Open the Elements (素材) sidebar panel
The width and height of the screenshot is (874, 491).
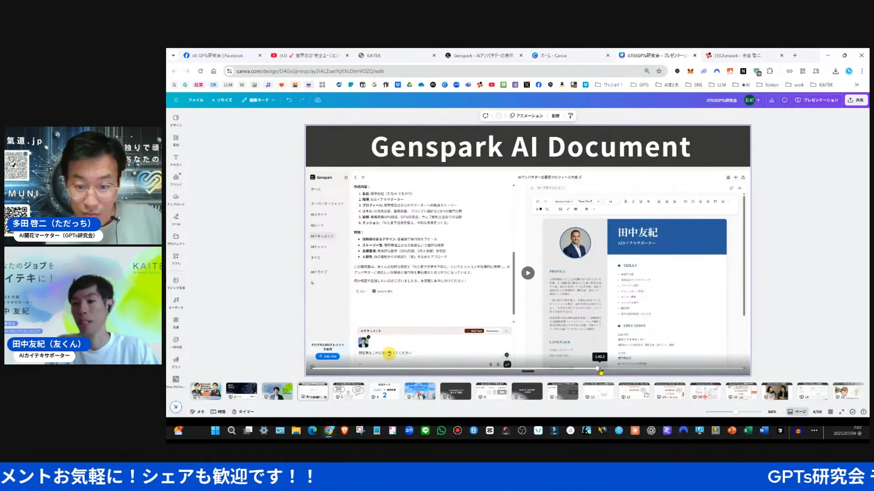point(176,140)
